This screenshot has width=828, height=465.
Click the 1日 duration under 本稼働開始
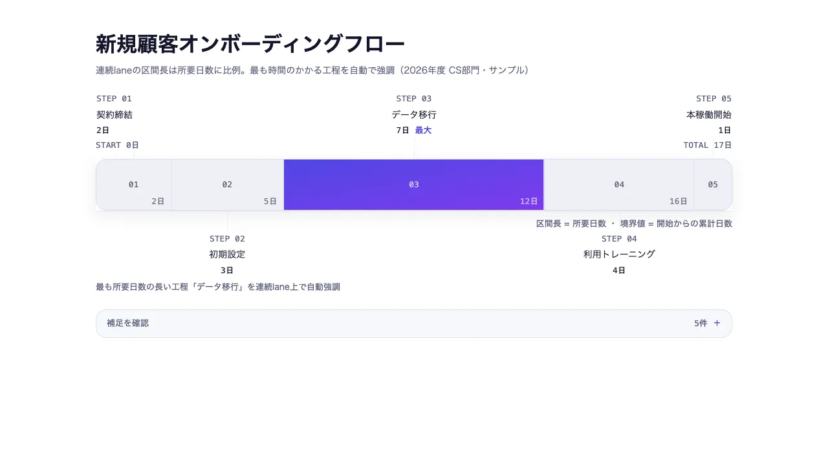pos(724,130)
